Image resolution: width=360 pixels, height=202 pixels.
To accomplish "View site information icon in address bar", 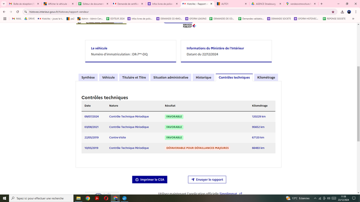I will pos(26,12).
